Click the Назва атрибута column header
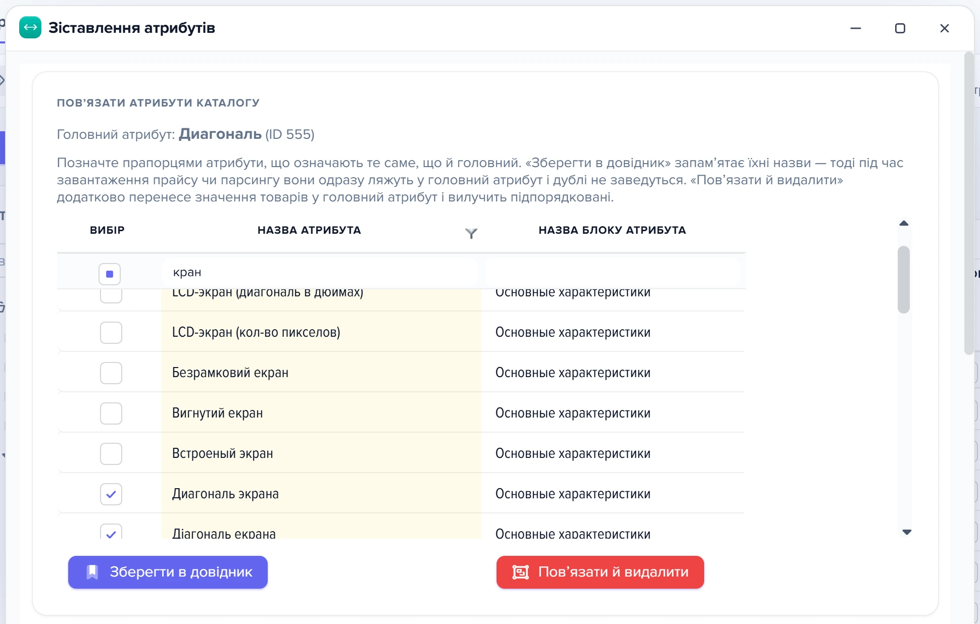The width and height of the screenshot is (980, 624). pyautogui.click(x=309, y=230)
